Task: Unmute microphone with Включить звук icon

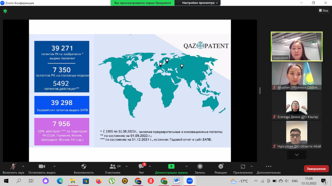Action: pyautogui.click(x=13, y=167)
